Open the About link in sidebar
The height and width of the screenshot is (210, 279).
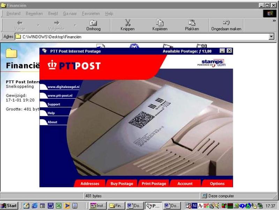(x=52, y=122)
